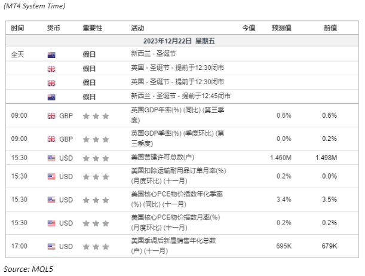Select the 前值 column header
Image resolution: width=365 pixels, height=276 pixels.
point(330,28)
